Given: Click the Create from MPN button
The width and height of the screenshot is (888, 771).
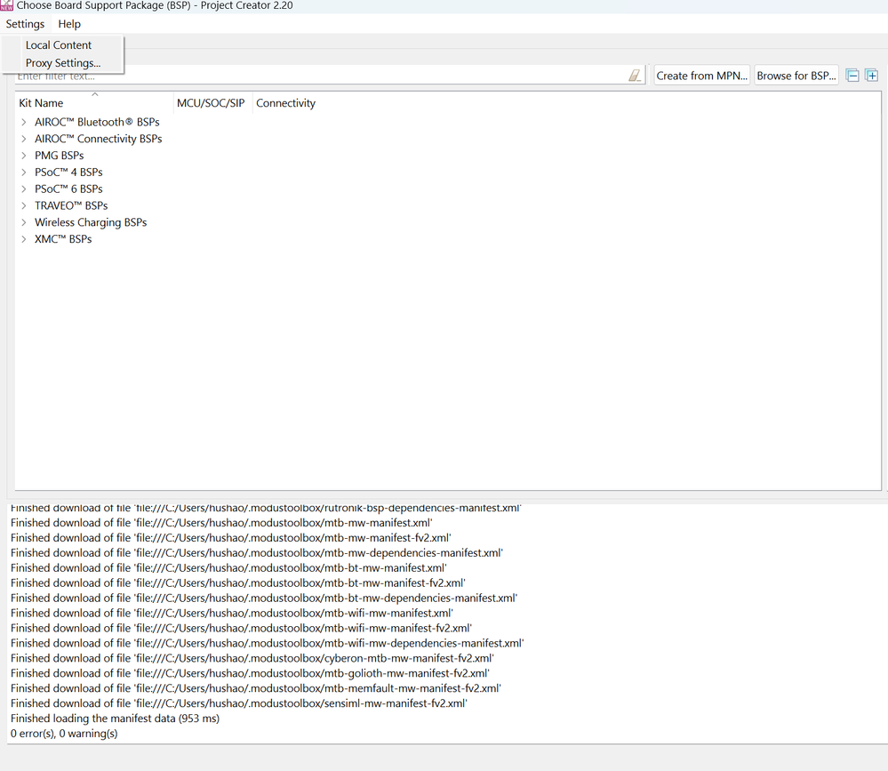Looking at the screenshot, I should [x=701, y=75].
